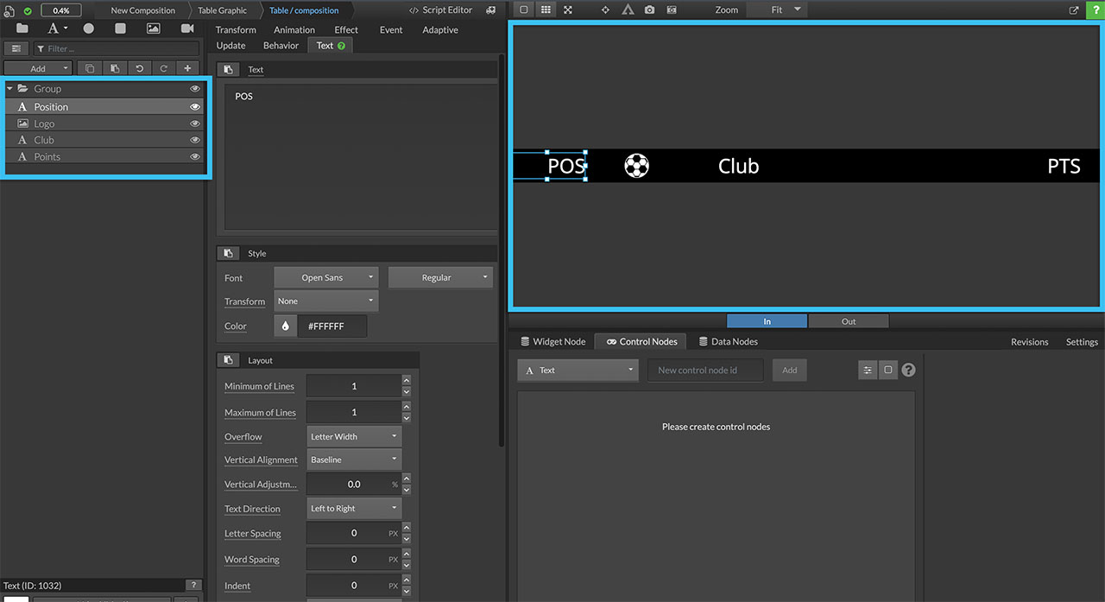This screenshot has width=1105, height=602.
Task: Click the Table Graphic breadcrumb
Action: pos(222,10)
